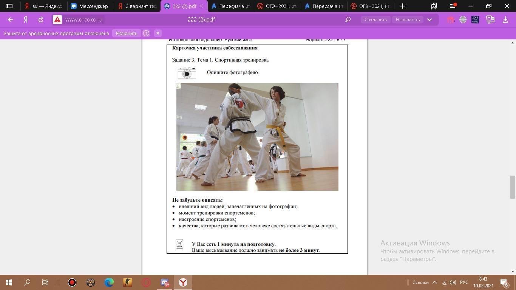Open Opera browser from taskbar

(146, 282)
